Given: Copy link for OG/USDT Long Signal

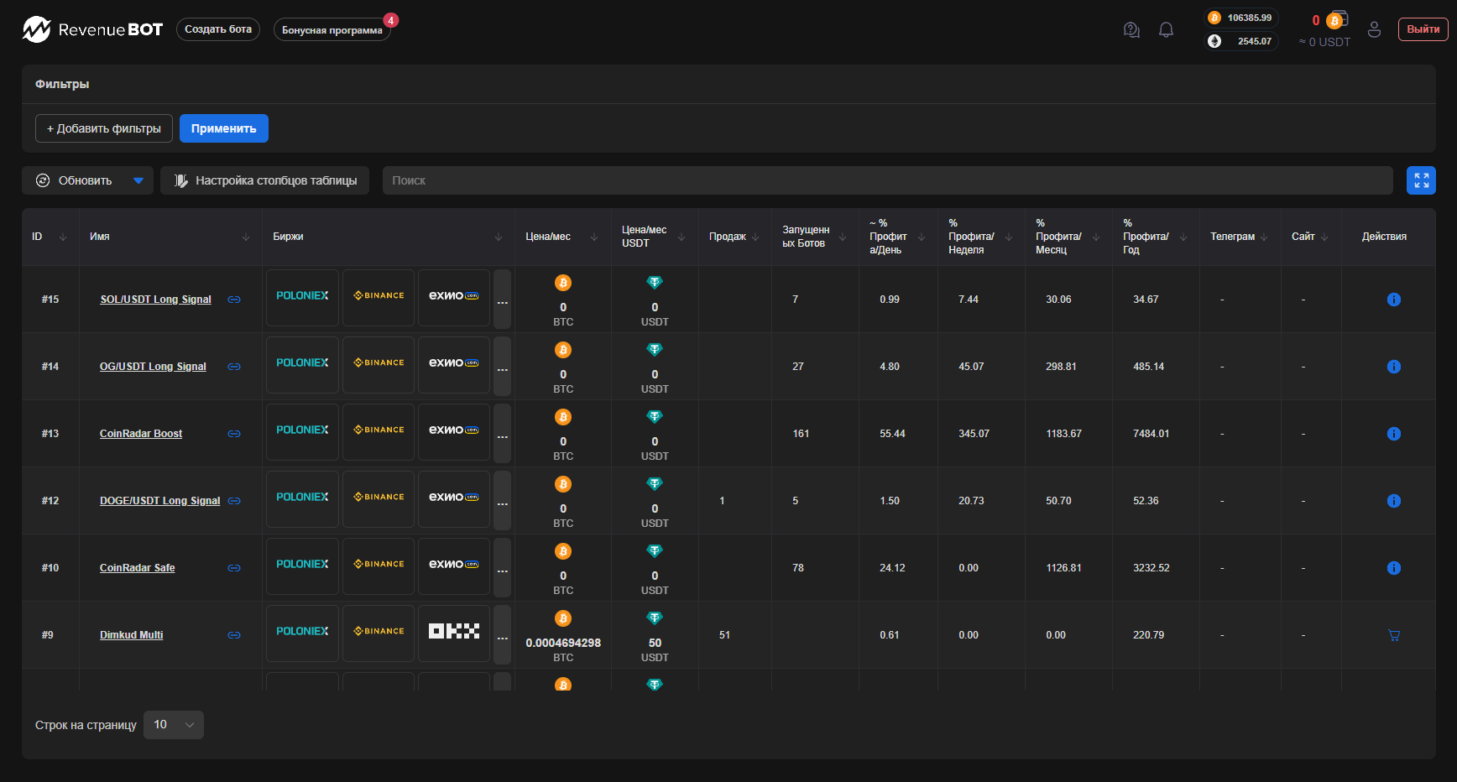Looking at the screenshot, I should tap(234, 367).
